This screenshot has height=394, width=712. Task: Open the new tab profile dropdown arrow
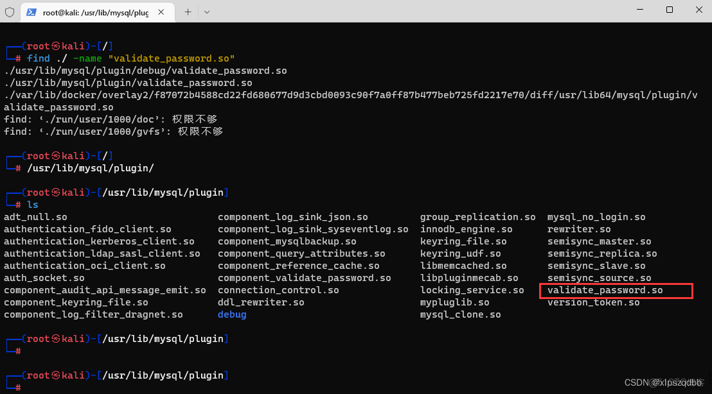[207, 12]
